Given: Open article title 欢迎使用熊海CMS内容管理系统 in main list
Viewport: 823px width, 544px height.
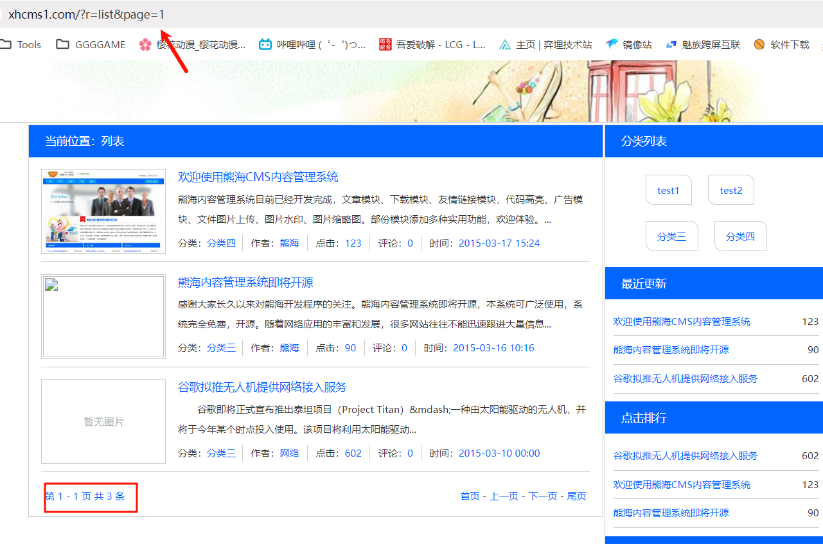Looking at the screenshot, I should (x=258, y=177).
